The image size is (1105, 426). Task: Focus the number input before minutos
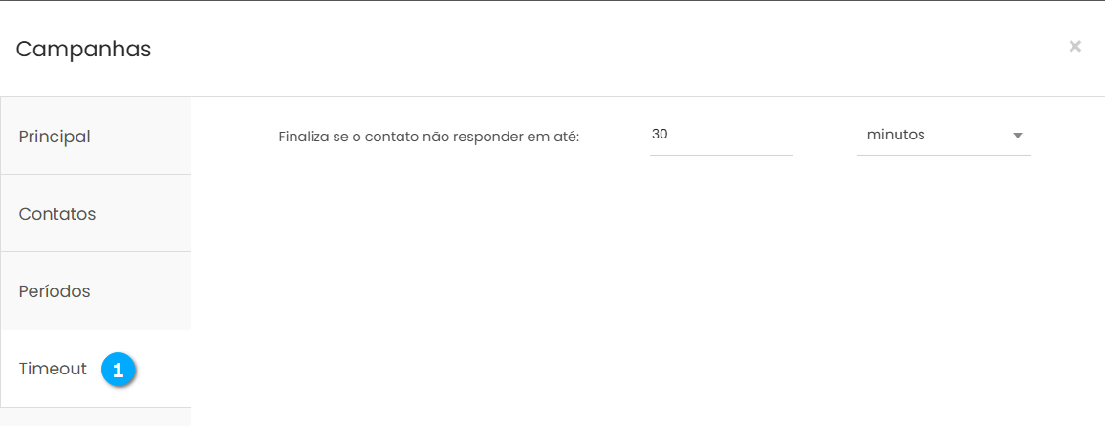721,136
